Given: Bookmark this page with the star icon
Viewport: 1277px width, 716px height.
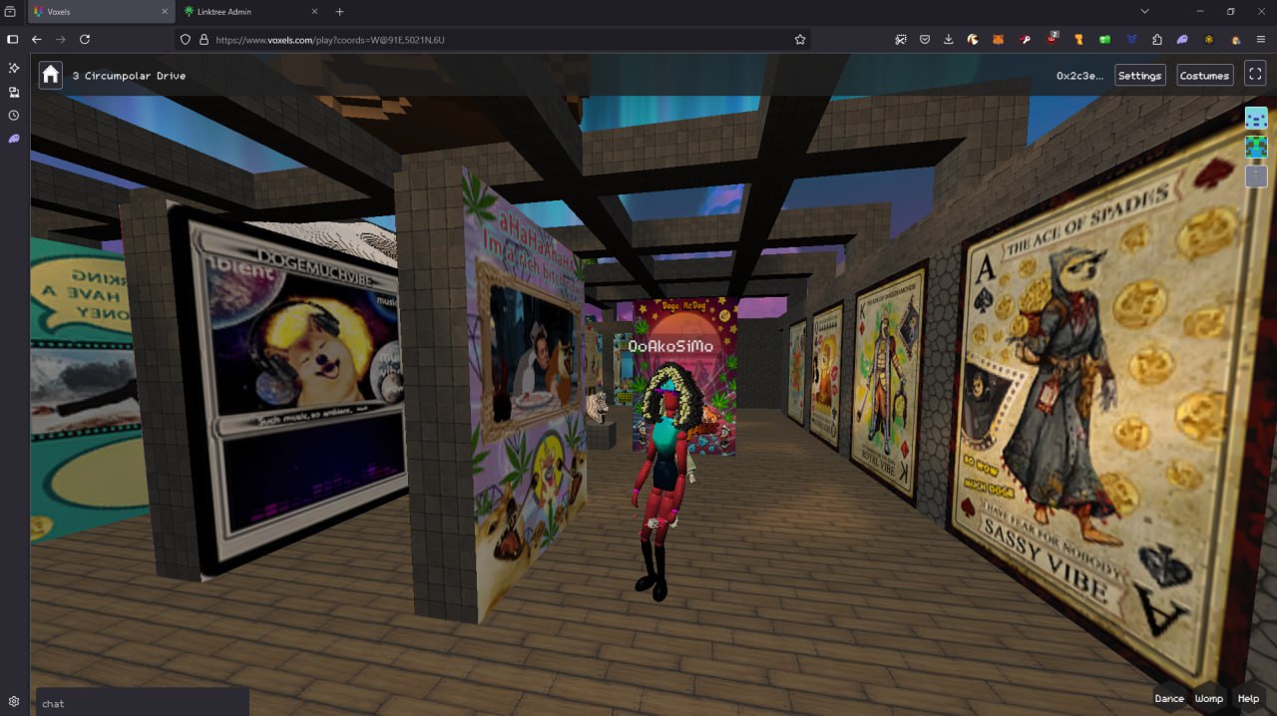Looking at the screenshot, I should [799, 40].
